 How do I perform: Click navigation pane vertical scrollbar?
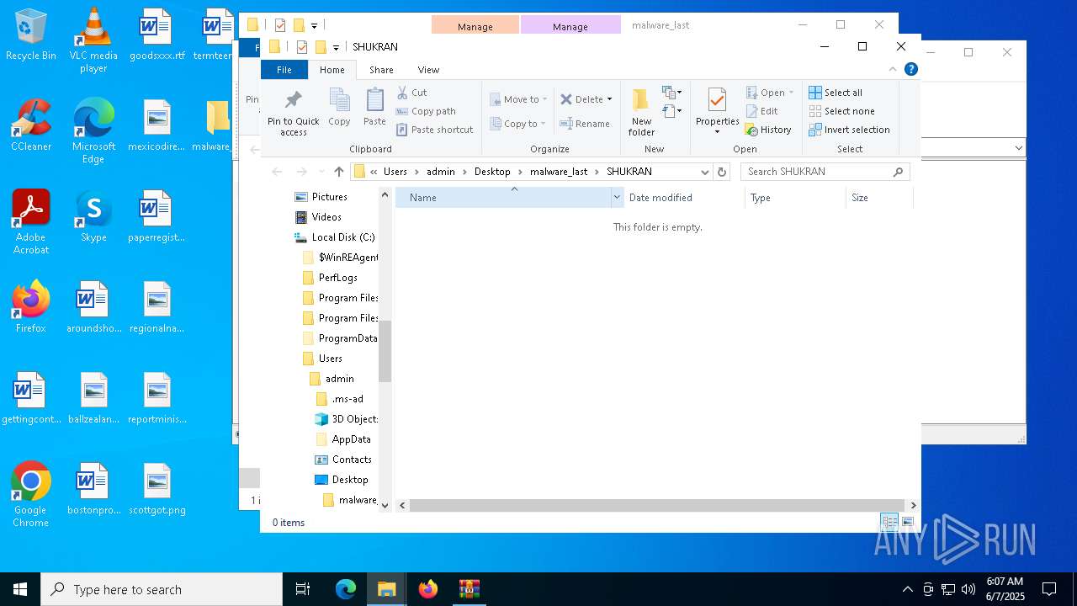(x=385, y=350)
